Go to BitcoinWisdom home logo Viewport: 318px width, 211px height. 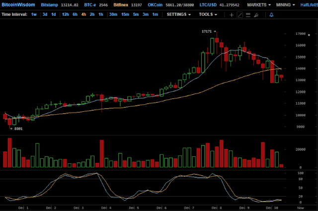18,4
